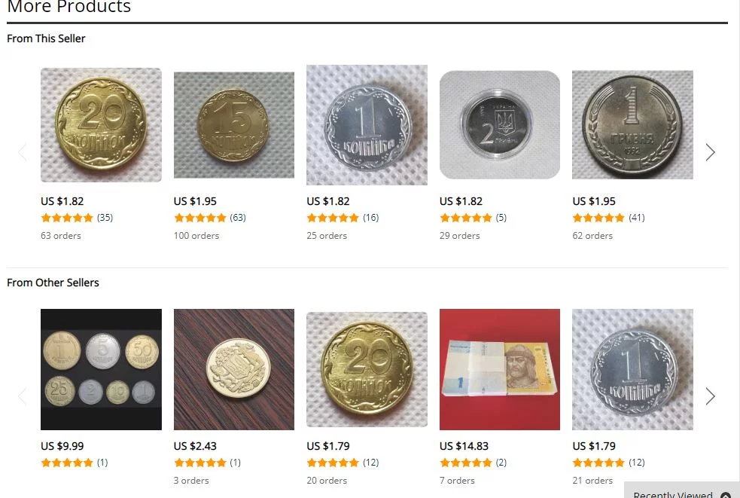Click the US $14.83 price link
740x498 pixels.
464,446
